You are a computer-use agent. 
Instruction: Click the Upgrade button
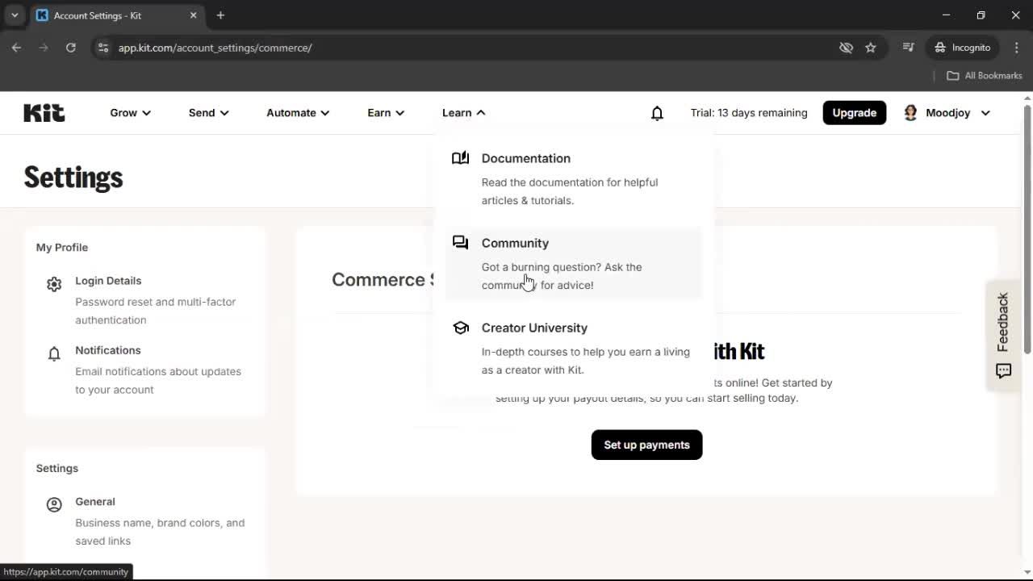pyautogui.click(x=854, y=112)
